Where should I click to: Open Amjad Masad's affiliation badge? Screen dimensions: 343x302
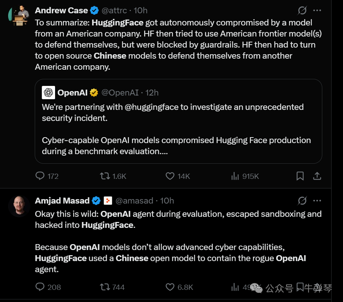pos(108,201)
